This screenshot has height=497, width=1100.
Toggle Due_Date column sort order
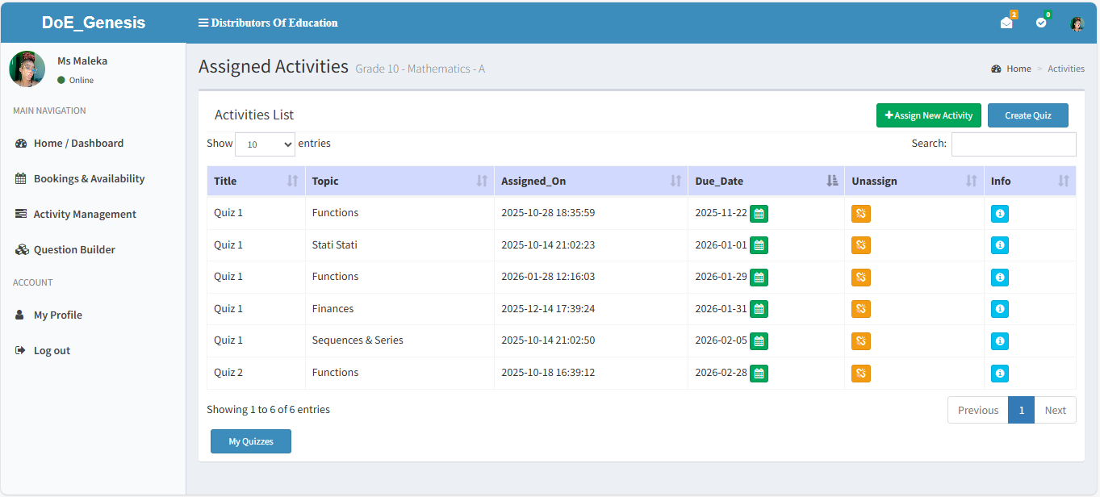(x=765, y=181)
